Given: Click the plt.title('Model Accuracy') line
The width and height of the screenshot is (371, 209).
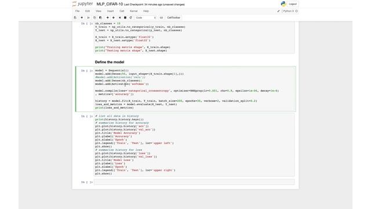Looking at the screenshot, I should [118, 133].
